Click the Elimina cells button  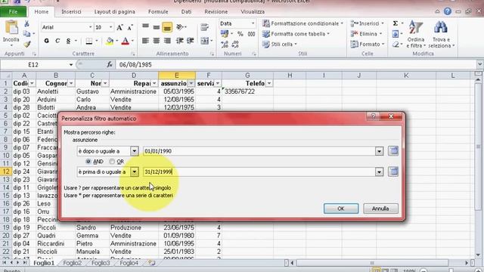tap(367, 34)
